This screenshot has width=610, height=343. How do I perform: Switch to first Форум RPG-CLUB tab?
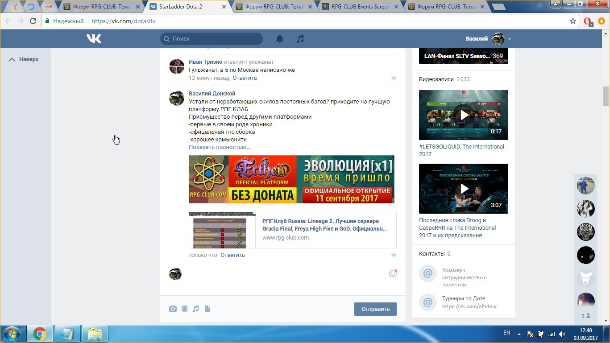pos(101,7)
